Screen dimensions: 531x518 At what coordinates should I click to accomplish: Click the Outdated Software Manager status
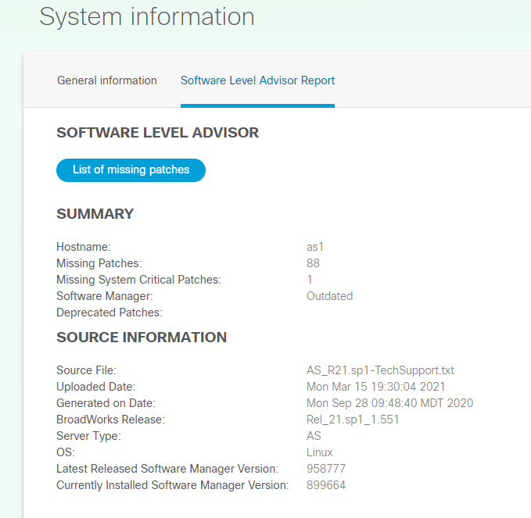click(x=329, y=296)
